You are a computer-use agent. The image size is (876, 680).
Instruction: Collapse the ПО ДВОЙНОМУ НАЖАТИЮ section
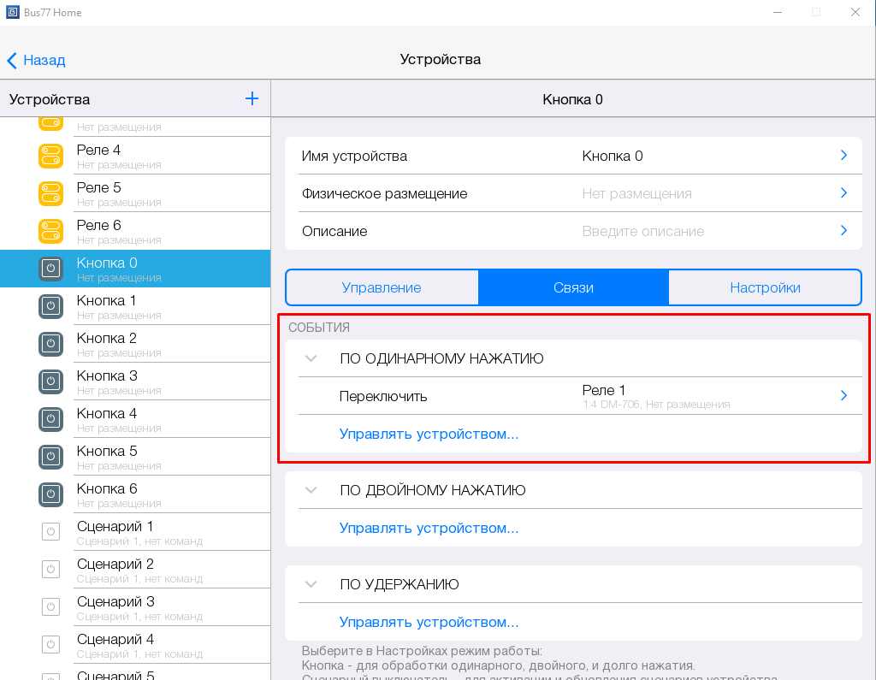tap(311, 490)
